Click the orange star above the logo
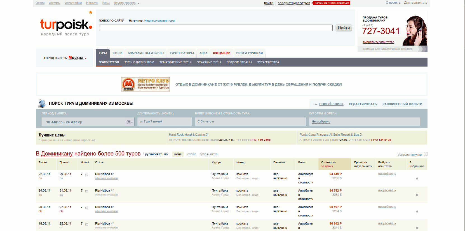This screenshot has height=231, width=465. point(91,12)
